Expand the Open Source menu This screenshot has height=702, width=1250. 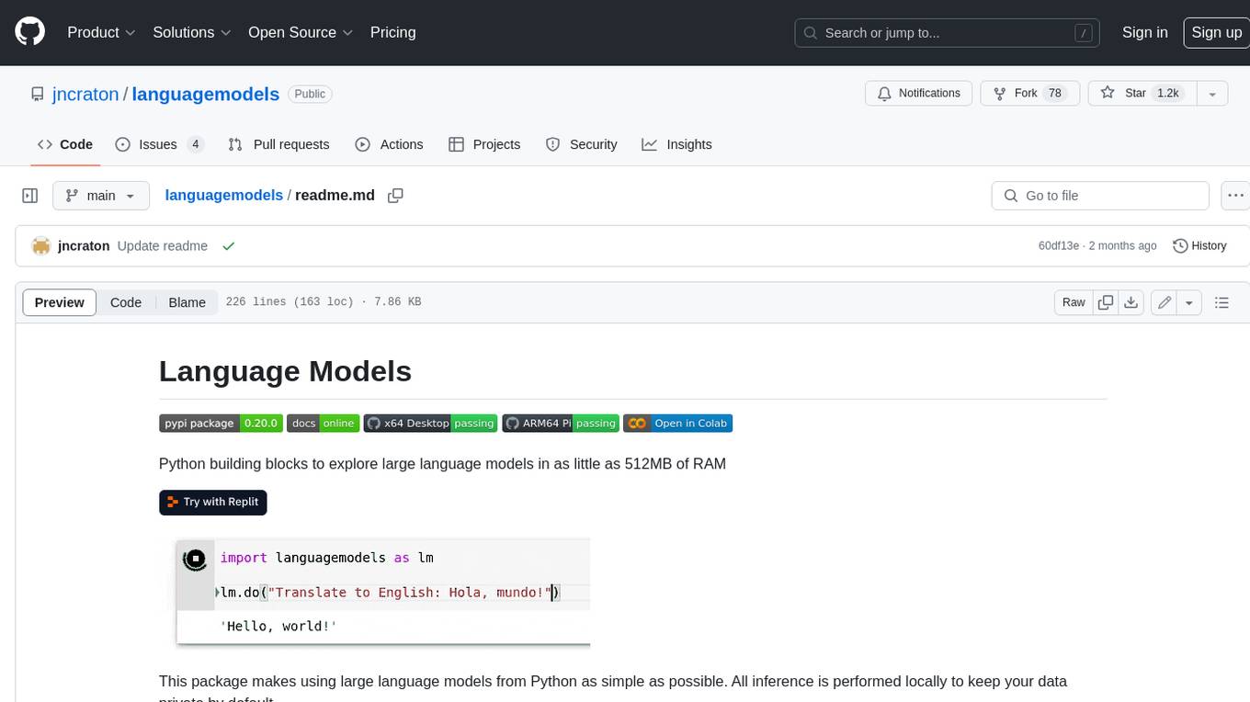click(x=301, y=32)
